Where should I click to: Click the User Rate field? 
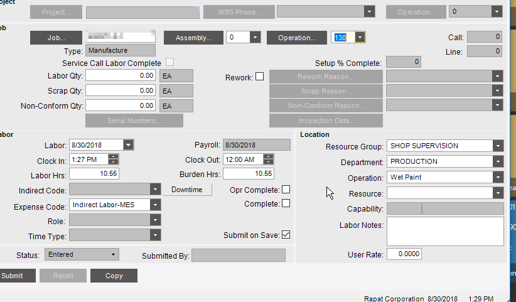pyautogui.click(x=404, y=254)
